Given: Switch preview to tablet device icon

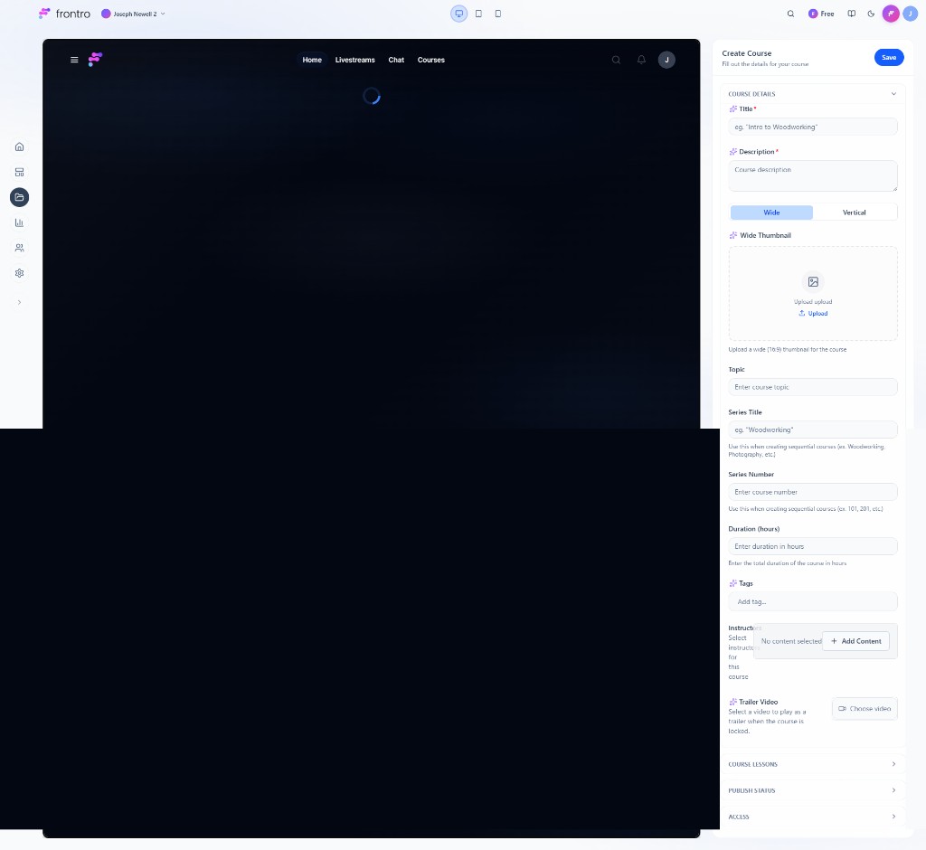Looking at the screenshot, I should tap(478, 14).
